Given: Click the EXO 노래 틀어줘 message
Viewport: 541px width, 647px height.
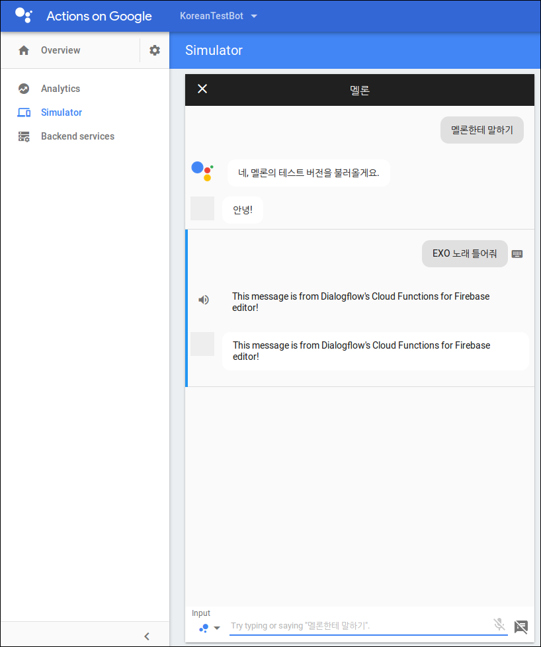Looking at the screenshot, I should [464, 253].
